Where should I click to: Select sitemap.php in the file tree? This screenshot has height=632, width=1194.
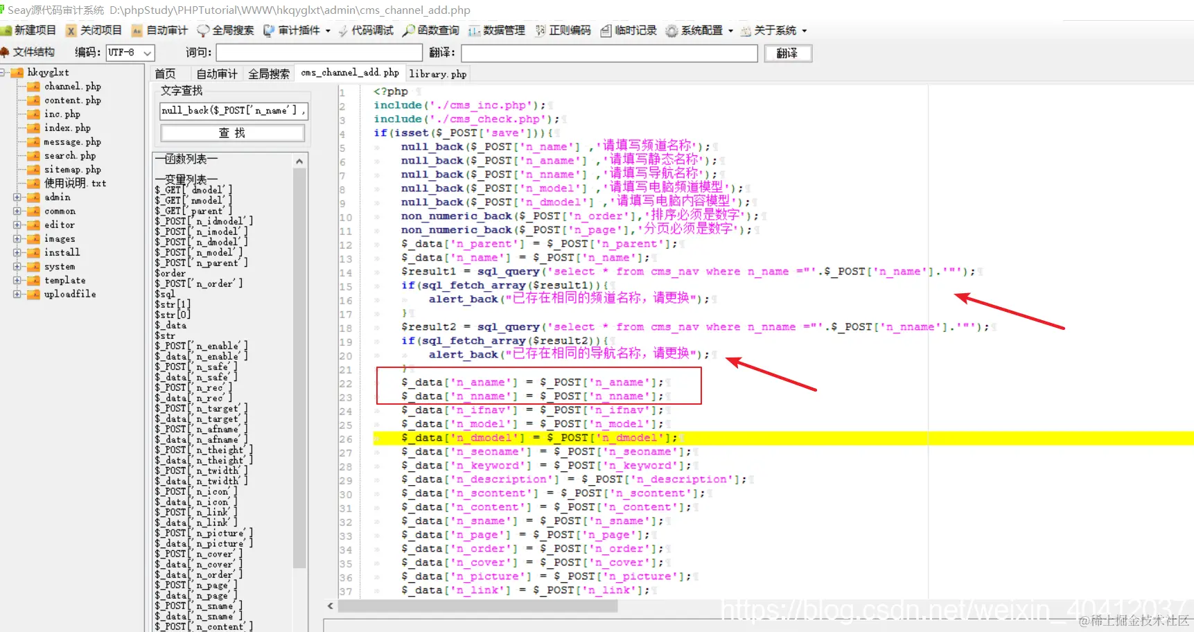(73, 170)
